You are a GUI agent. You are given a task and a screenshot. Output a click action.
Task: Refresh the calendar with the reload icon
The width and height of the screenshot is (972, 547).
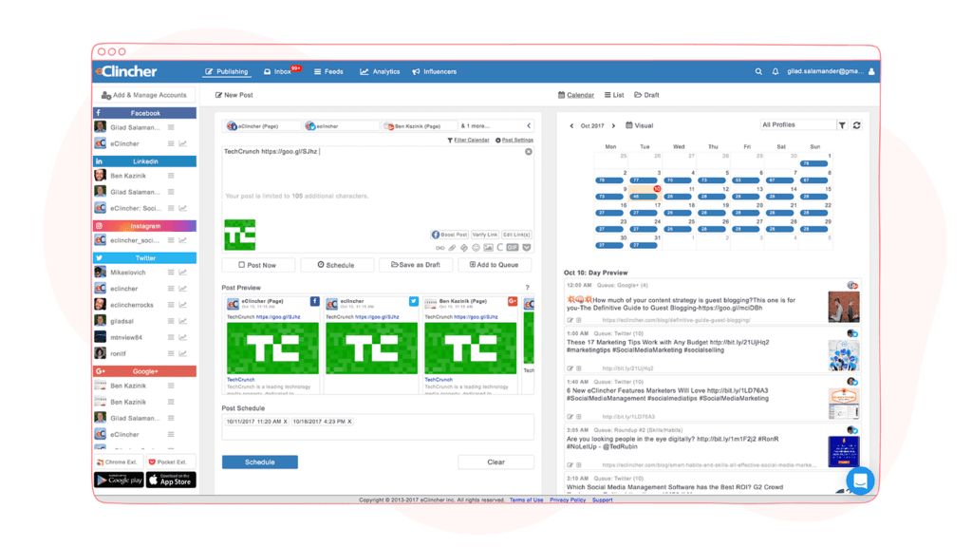pyautogui.click(x=857, y=125)
